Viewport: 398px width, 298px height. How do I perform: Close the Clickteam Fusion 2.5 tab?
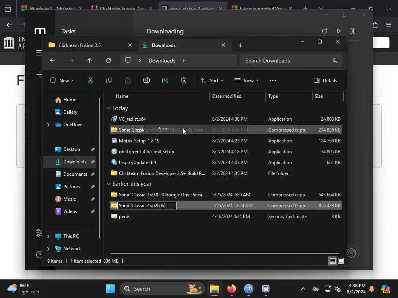[x=130, y=45]
